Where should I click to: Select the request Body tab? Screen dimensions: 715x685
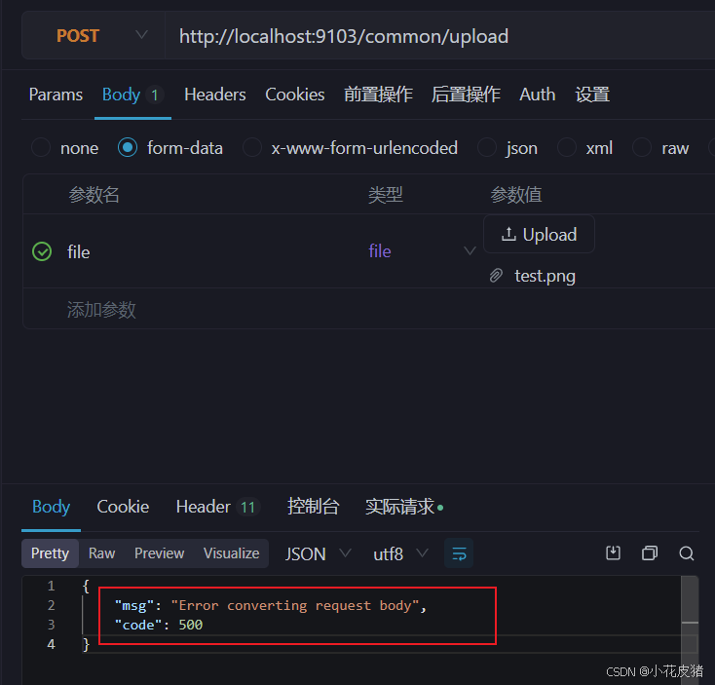tap(132, 95)
